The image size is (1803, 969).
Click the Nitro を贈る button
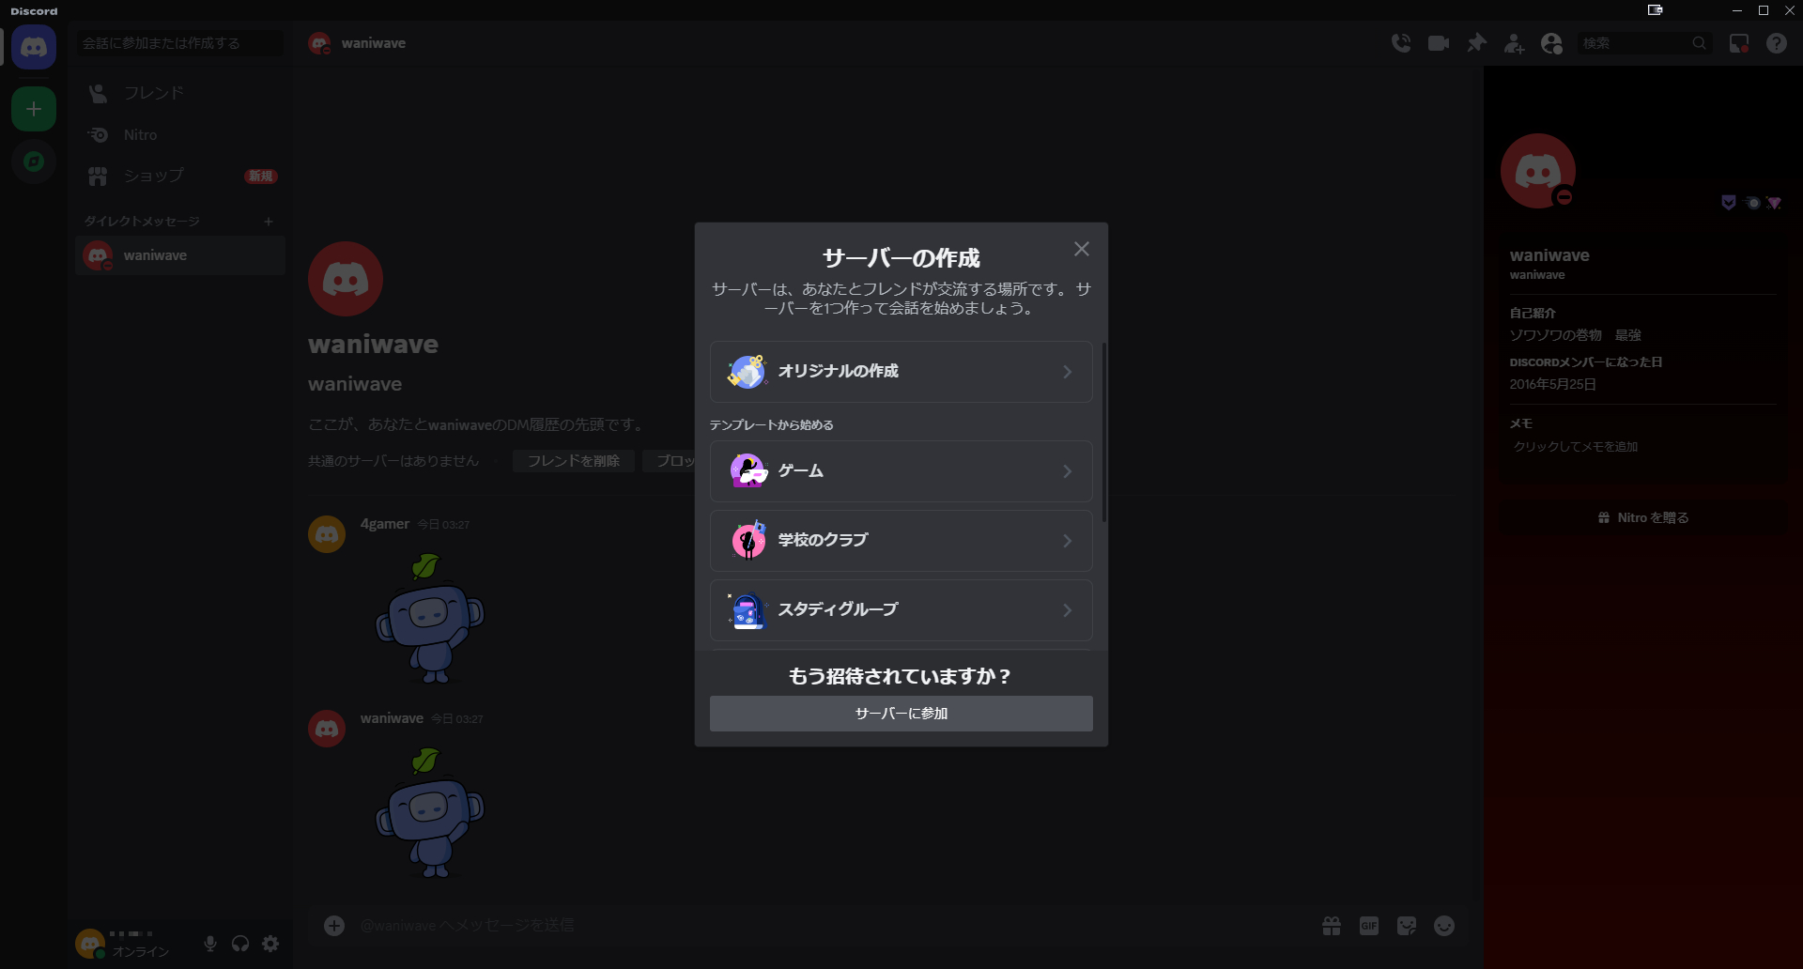point(1643,517)
